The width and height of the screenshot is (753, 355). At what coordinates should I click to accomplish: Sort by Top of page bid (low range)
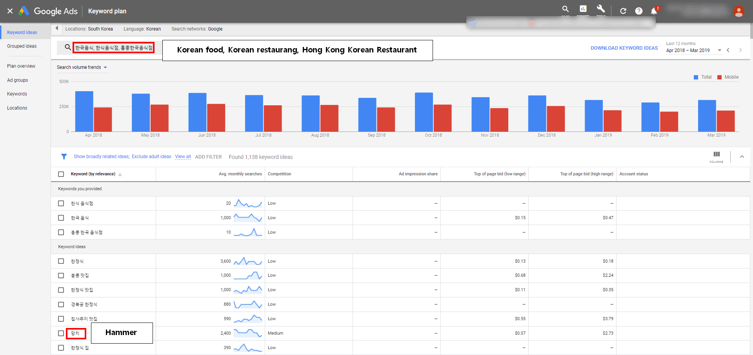499,174
